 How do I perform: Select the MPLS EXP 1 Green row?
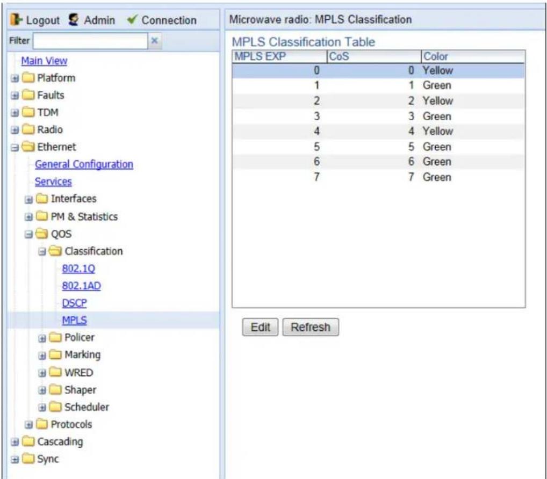click(x=378, y=85)
